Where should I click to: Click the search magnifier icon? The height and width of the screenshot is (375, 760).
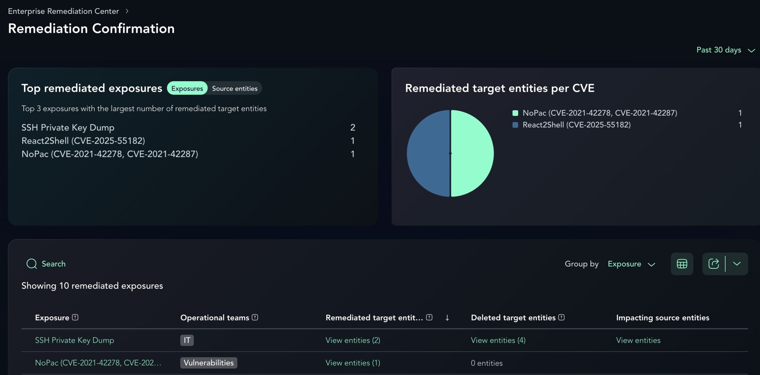31,264
